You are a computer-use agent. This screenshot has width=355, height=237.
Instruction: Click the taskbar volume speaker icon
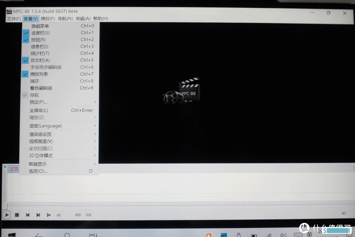pyautogui.click(x=283, y=235)
